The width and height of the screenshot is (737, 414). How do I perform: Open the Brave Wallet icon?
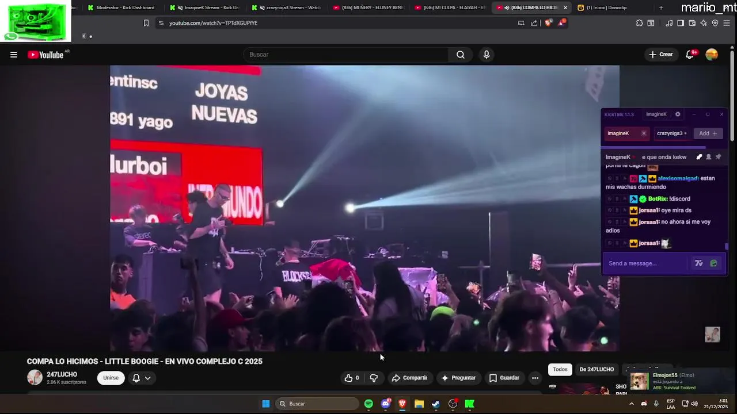coord(692,23)
